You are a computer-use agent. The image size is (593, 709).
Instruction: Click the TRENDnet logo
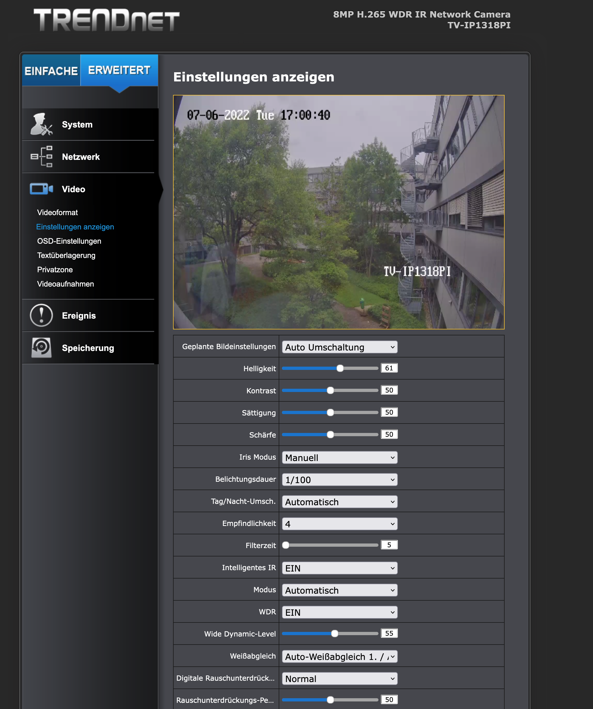pyautogui.click(x=106, y=20)
